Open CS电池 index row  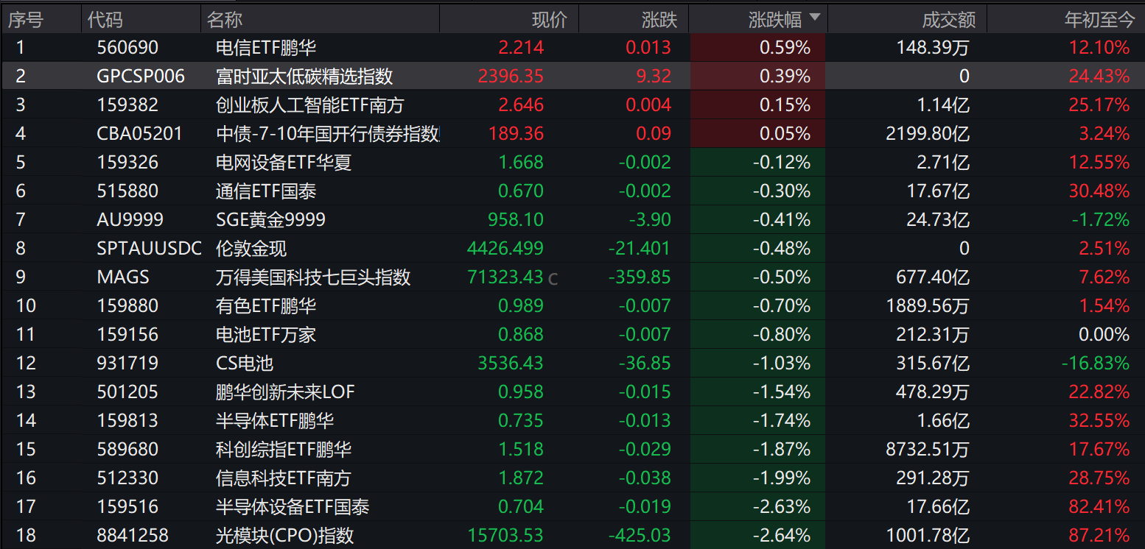[572, 364]
